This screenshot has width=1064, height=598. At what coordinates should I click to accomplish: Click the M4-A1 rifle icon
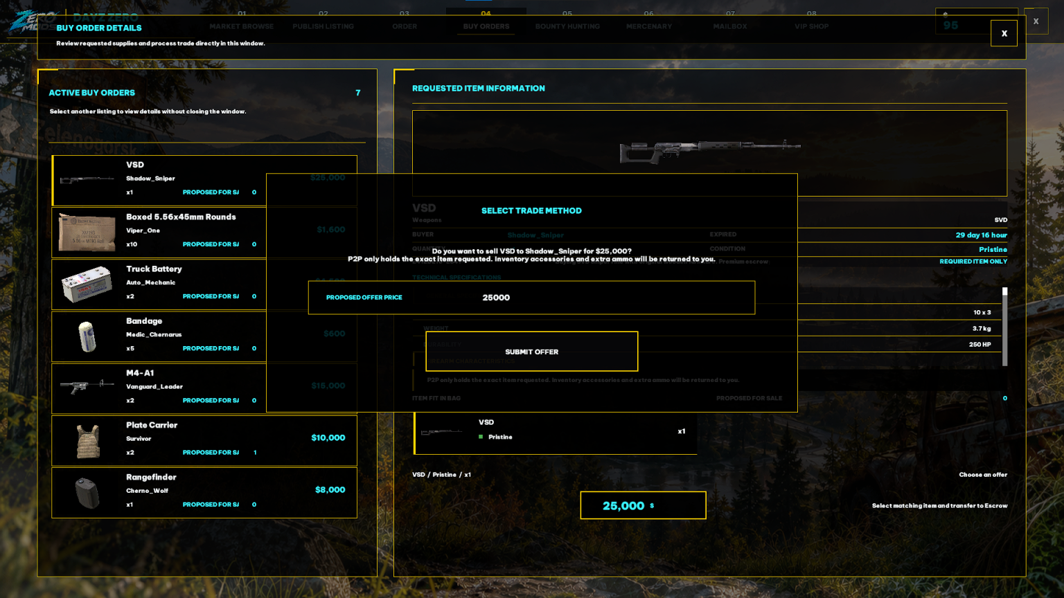click(x=87, y=386)
